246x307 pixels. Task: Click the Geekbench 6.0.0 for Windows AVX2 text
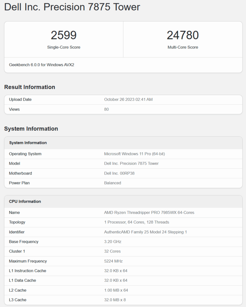click(41, 65)
